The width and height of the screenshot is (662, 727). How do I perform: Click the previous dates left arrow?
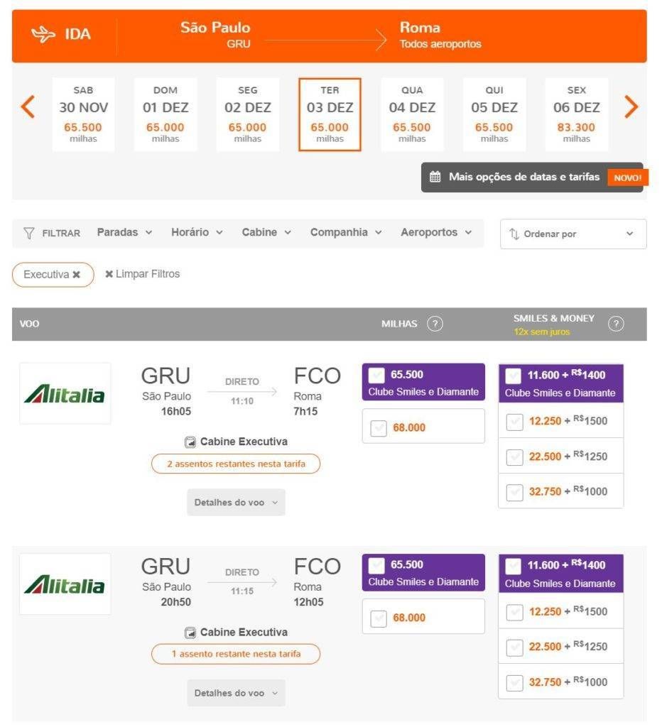pyautogui.click(x=28, y=108)
